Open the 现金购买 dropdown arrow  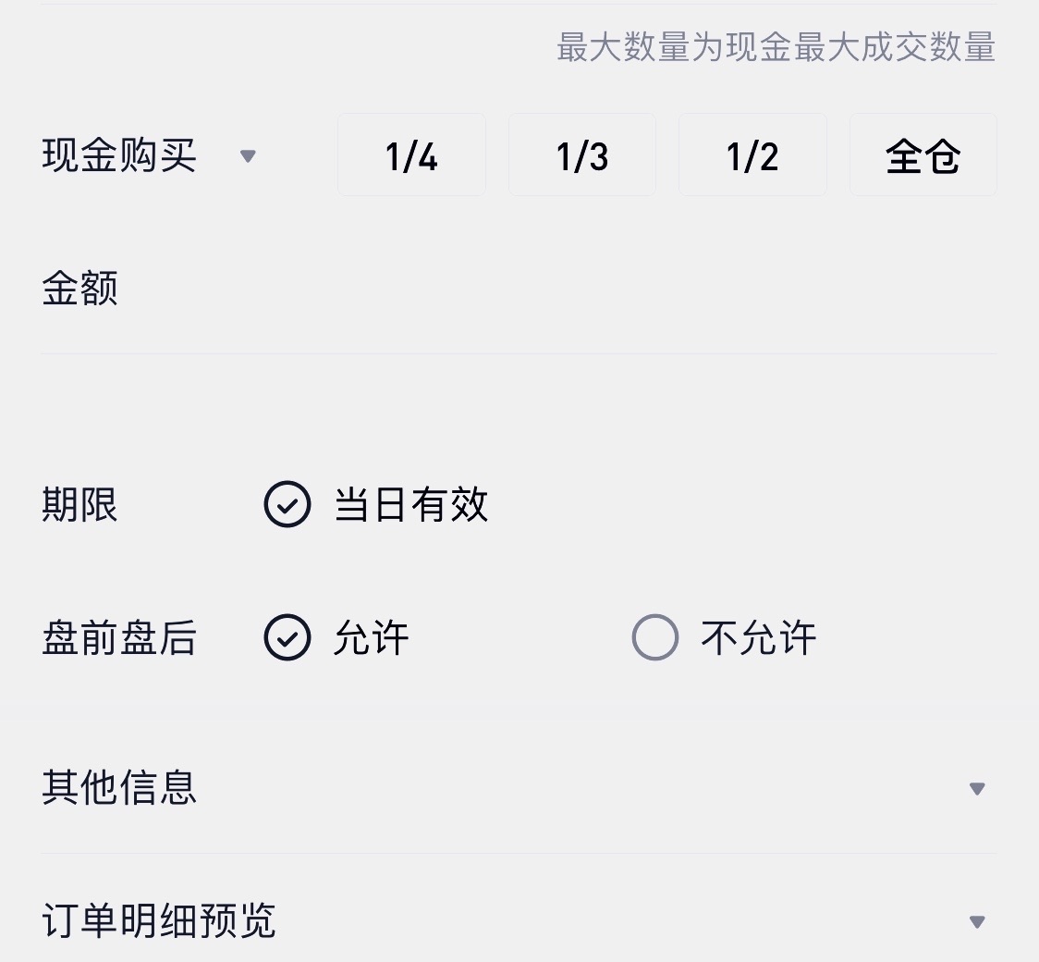click(x=248, y=156)
